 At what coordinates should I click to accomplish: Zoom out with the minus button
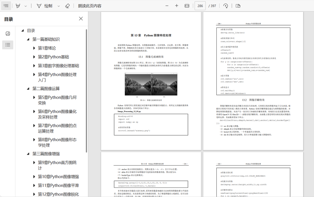(x=167, y=6)
